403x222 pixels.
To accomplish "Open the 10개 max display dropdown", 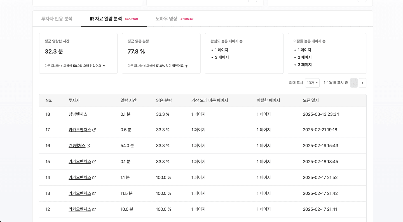I will 312,83.
